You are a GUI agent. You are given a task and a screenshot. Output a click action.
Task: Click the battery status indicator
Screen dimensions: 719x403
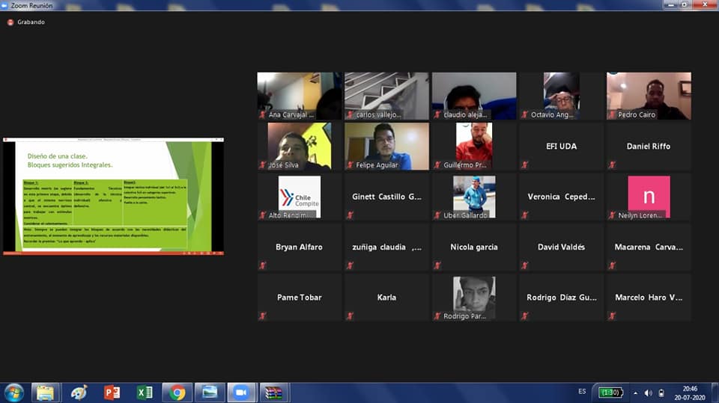point(610,393)
